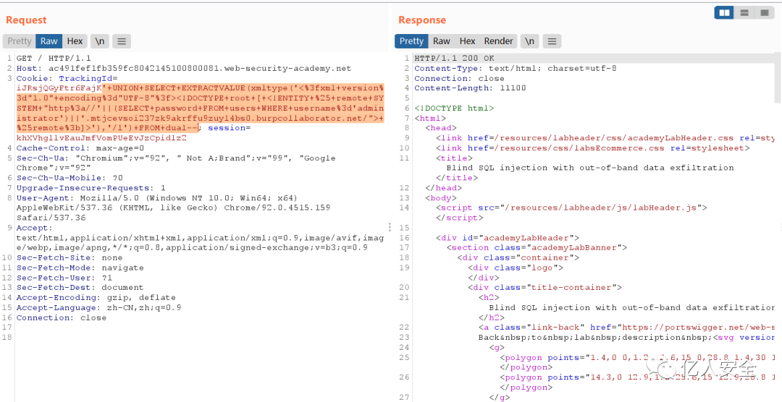The width and height of the screenshot is (782, 402).
Task: Click the div id="academyLabHeader" line
Action: tap(507, 238)
